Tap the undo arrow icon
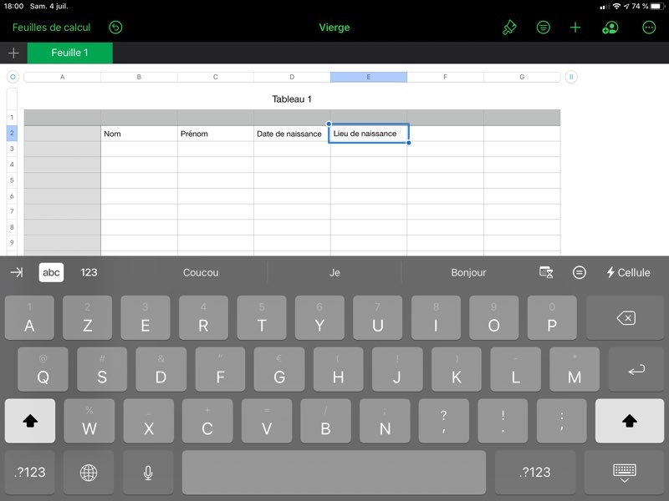This screenshot has width=669, height=501. point(115,28)
